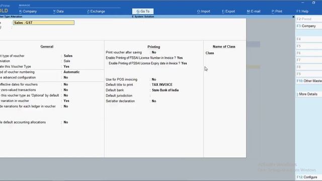Toggle 'Optional' by default value No
Screen dimensions: 322x181
point(66,96)
